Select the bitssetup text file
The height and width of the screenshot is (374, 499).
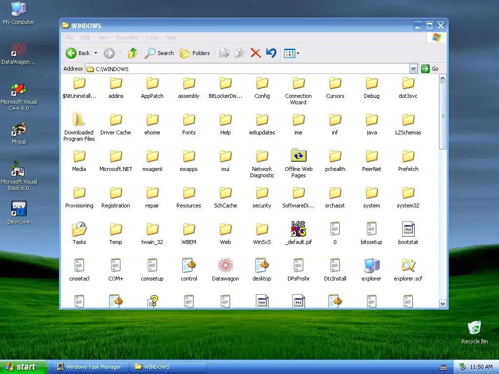point(371,233)
